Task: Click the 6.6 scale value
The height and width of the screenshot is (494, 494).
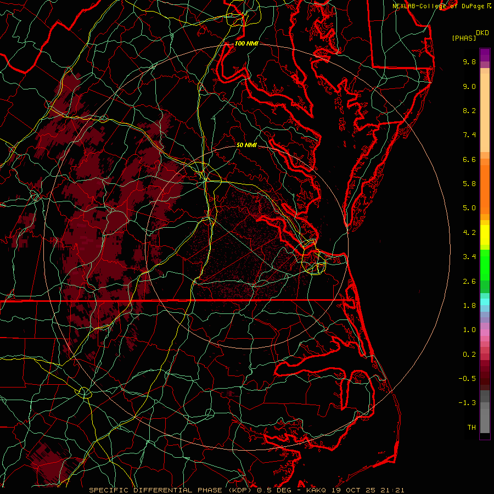Action: 469,159
